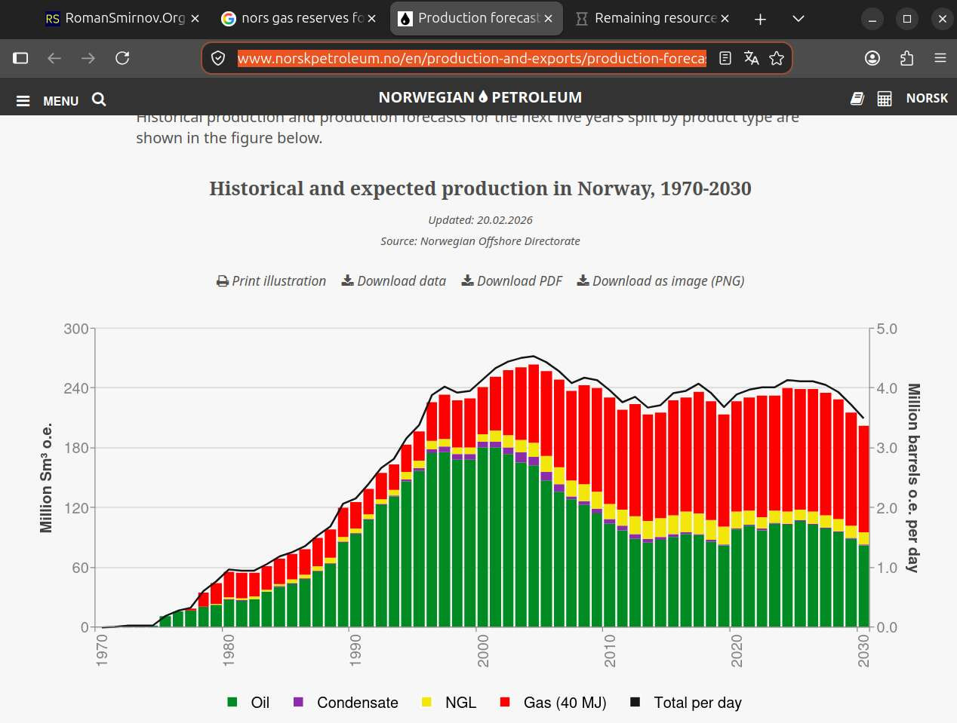The width and height of the screenshot is (957, 723).
Task: Click the book icon in site header
Action: [857, 98]
